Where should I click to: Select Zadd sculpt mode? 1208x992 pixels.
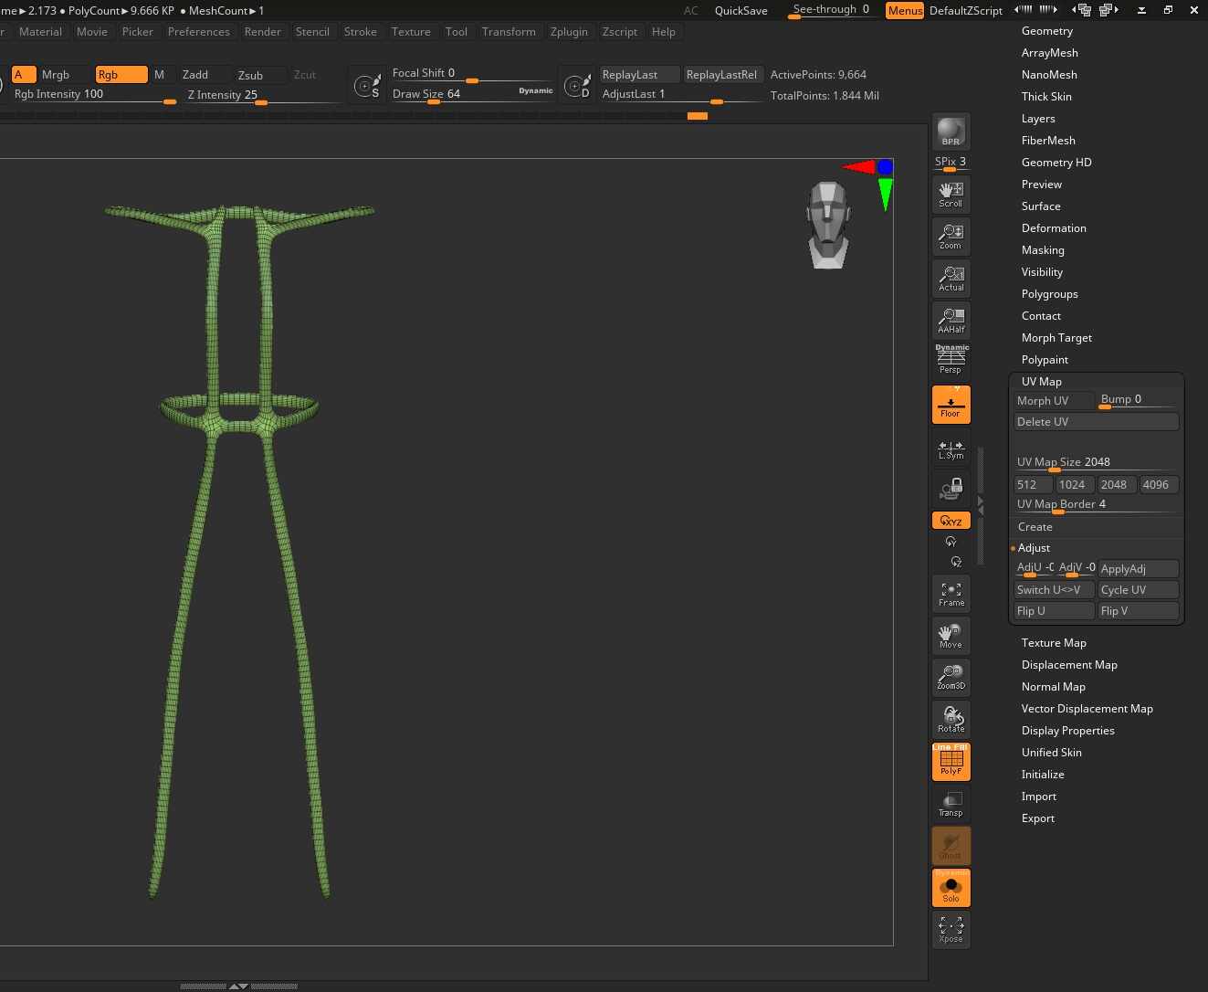195,75
